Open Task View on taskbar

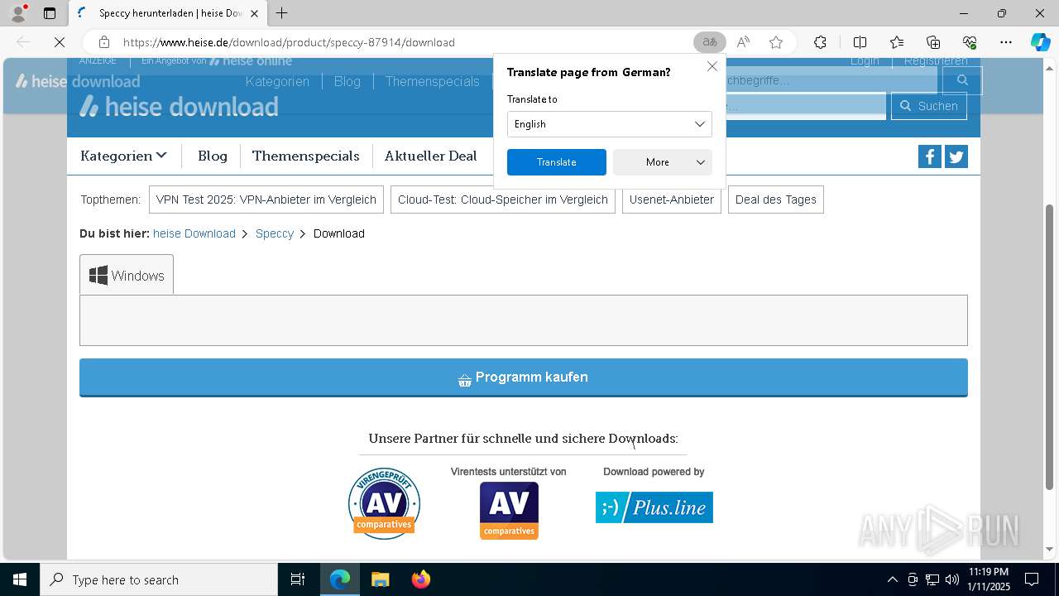298,579
